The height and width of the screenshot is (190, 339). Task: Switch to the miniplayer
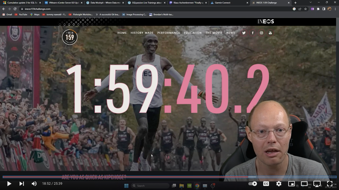coord(291,184)
